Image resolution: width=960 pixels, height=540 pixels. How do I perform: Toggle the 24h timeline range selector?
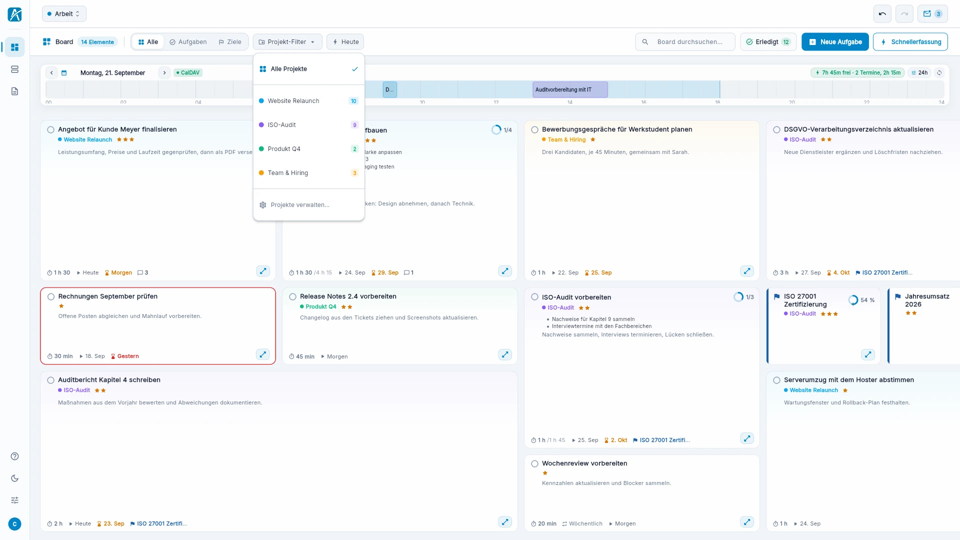click(919, 72)
